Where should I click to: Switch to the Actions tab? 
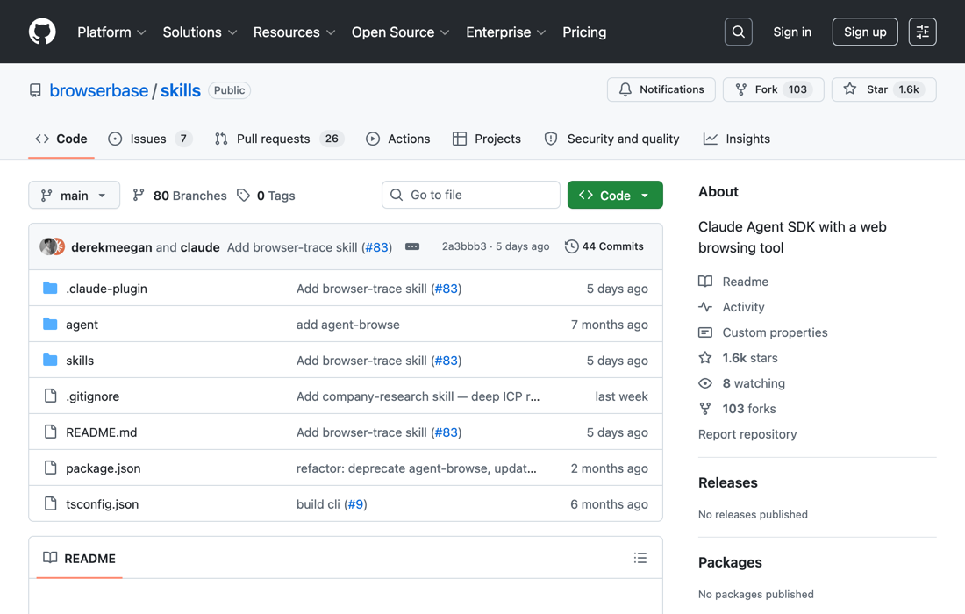(398, 139)
